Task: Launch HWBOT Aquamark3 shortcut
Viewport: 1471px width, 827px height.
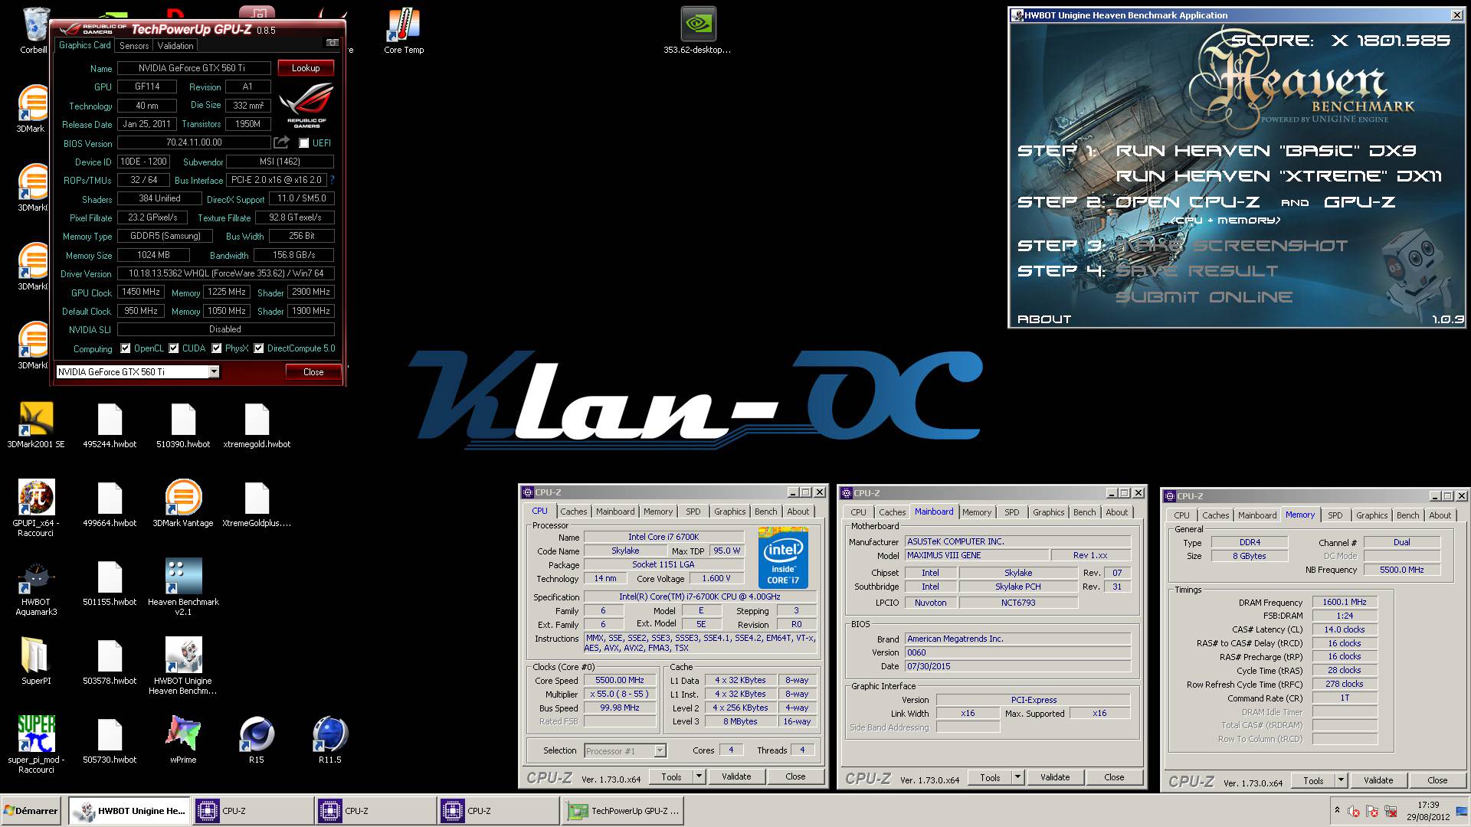Action: 36,587
